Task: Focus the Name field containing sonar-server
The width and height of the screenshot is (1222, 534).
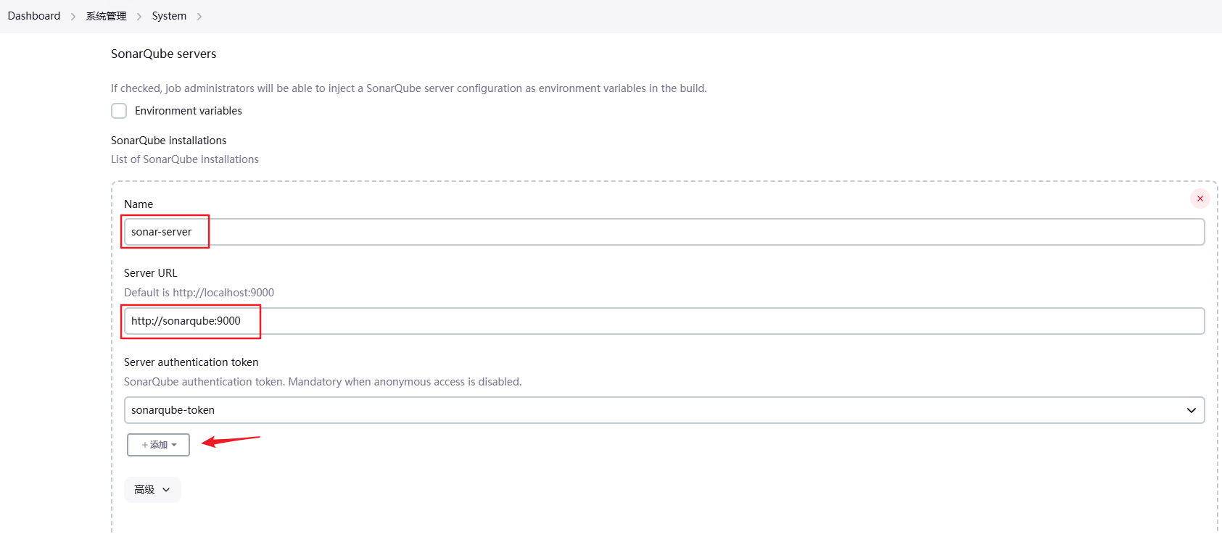Action: (x=664, y=232)
